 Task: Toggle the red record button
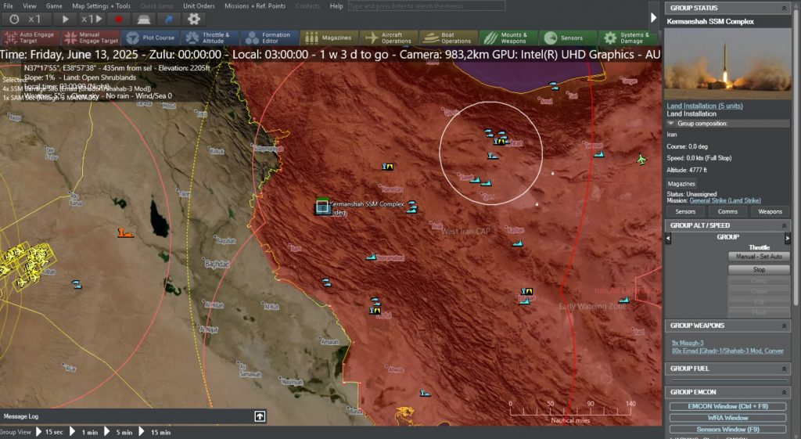coord(119,19)
